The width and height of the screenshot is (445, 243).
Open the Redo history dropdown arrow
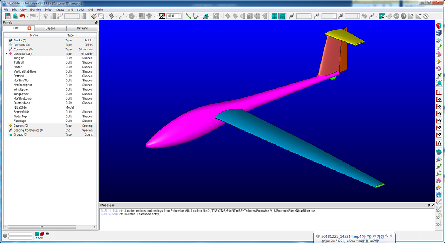point(37,16)
